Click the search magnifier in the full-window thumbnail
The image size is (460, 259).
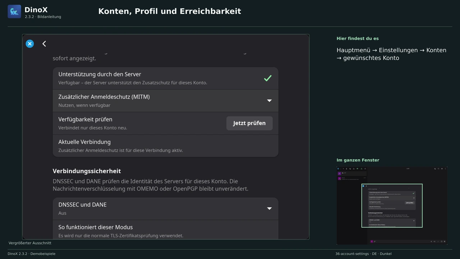pyautogui.click(x=438, y=169)
